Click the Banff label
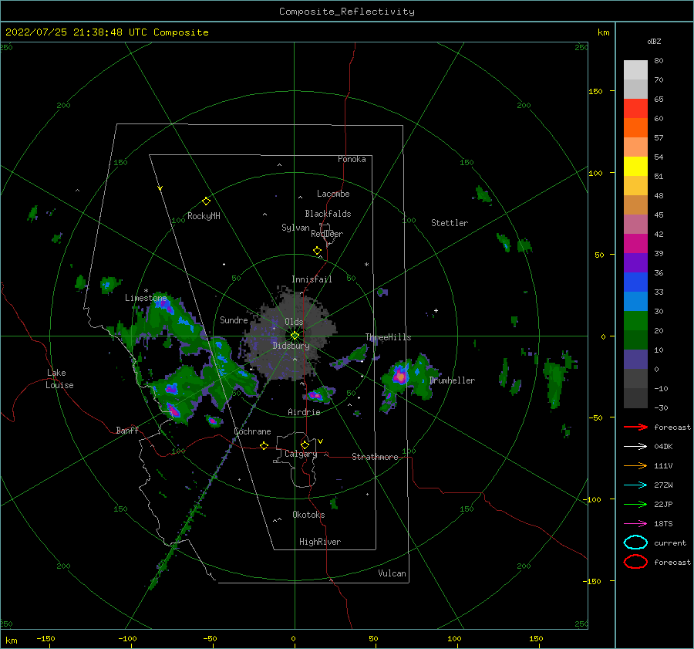 [127, 431]
